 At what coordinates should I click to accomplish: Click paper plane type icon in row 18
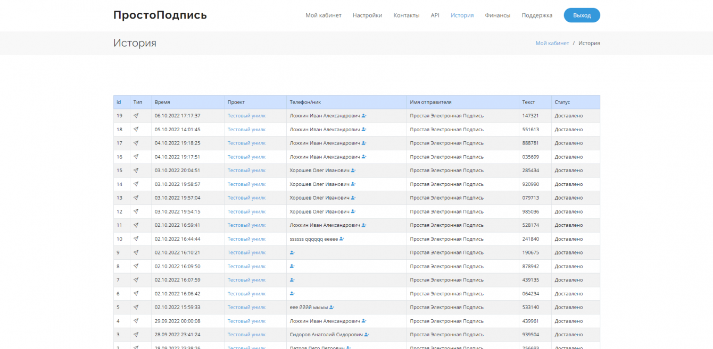(x=136, y=129)
